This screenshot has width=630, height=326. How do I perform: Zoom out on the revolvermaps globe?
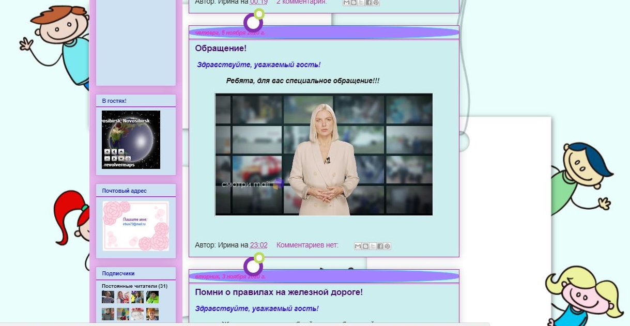point(107,159)
